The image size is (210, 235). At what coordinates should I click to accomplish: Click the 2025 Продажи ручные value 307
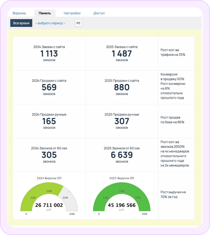(122, 121)
